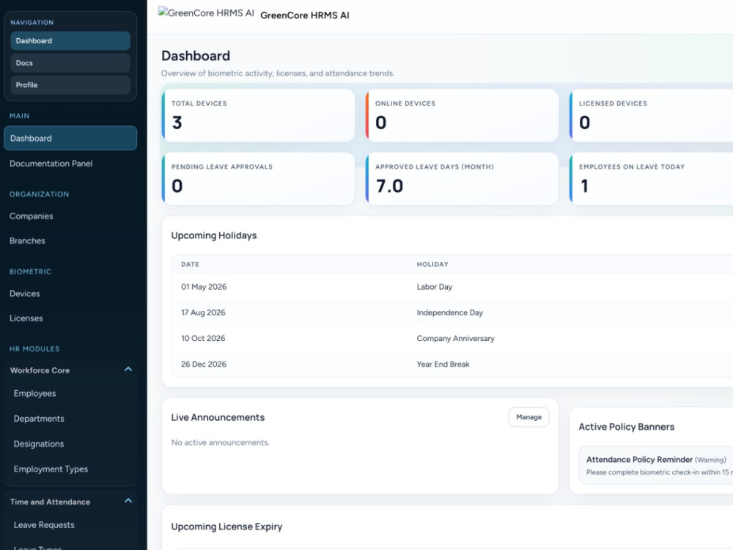Click the 'Live Announcements' heading
This screenshot has width=733, height=550.
pos(218,417)
